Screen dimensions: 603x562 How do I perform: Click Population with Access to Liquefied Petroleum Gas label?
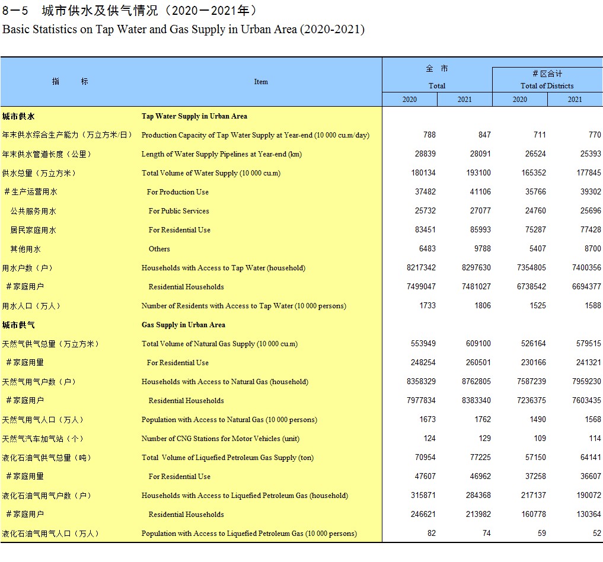click(249, 533)
